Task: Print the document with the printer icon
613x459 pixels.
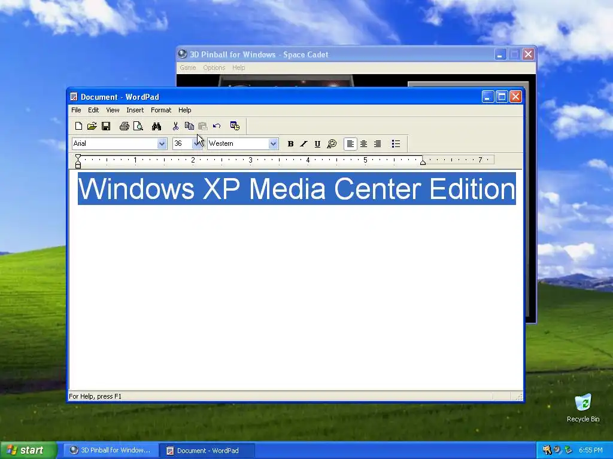Action: (125, 126)
